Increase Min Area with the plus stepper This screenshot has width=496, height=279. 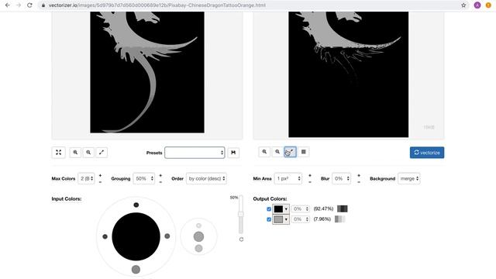point(310,175)
